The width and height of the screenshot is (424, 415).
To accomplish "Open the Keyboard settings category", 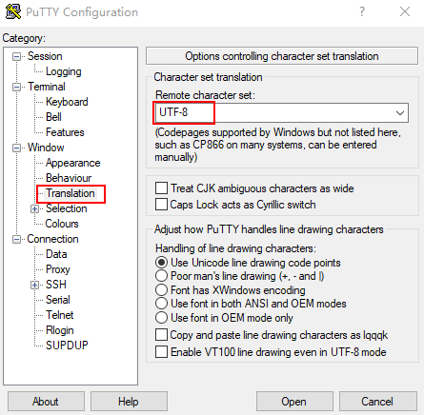I will click(67, 102).
